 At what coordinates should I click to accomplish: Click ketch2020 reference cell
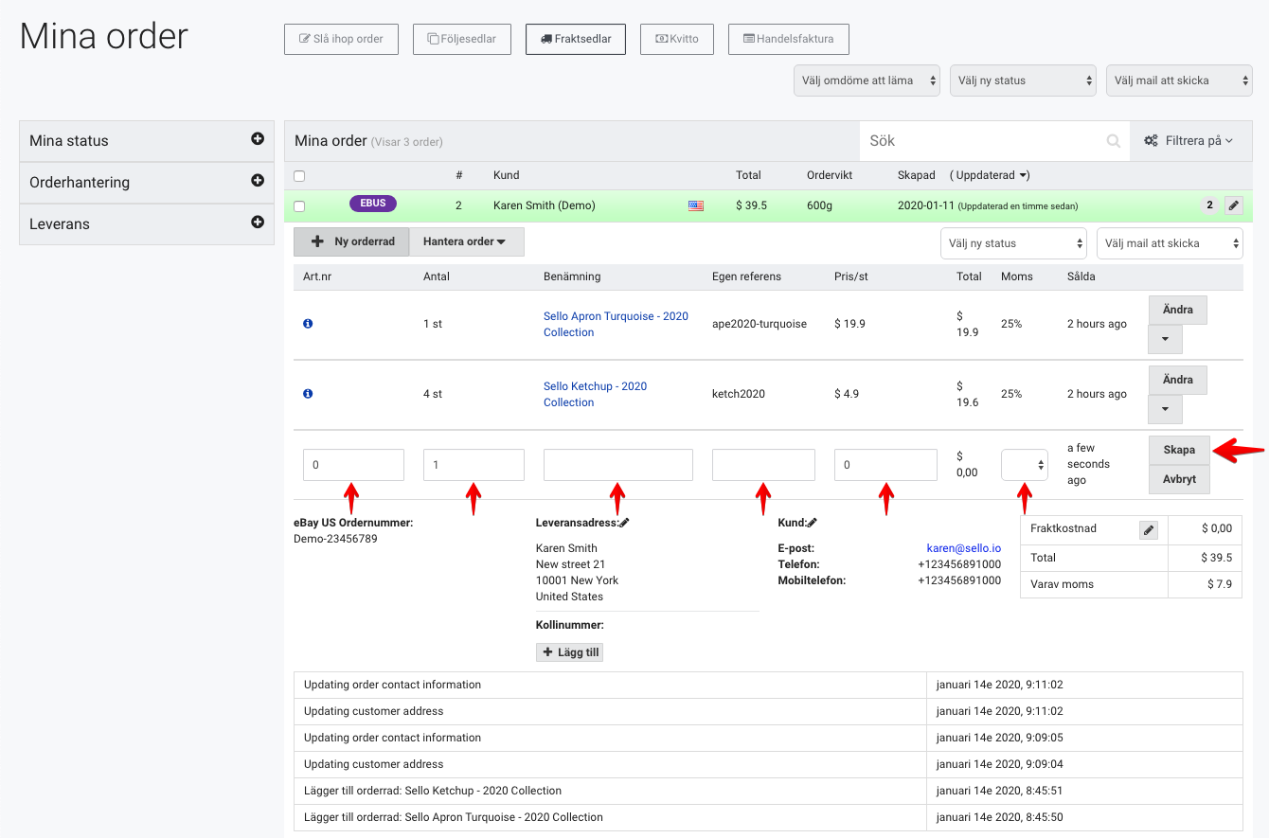[739, 394]
